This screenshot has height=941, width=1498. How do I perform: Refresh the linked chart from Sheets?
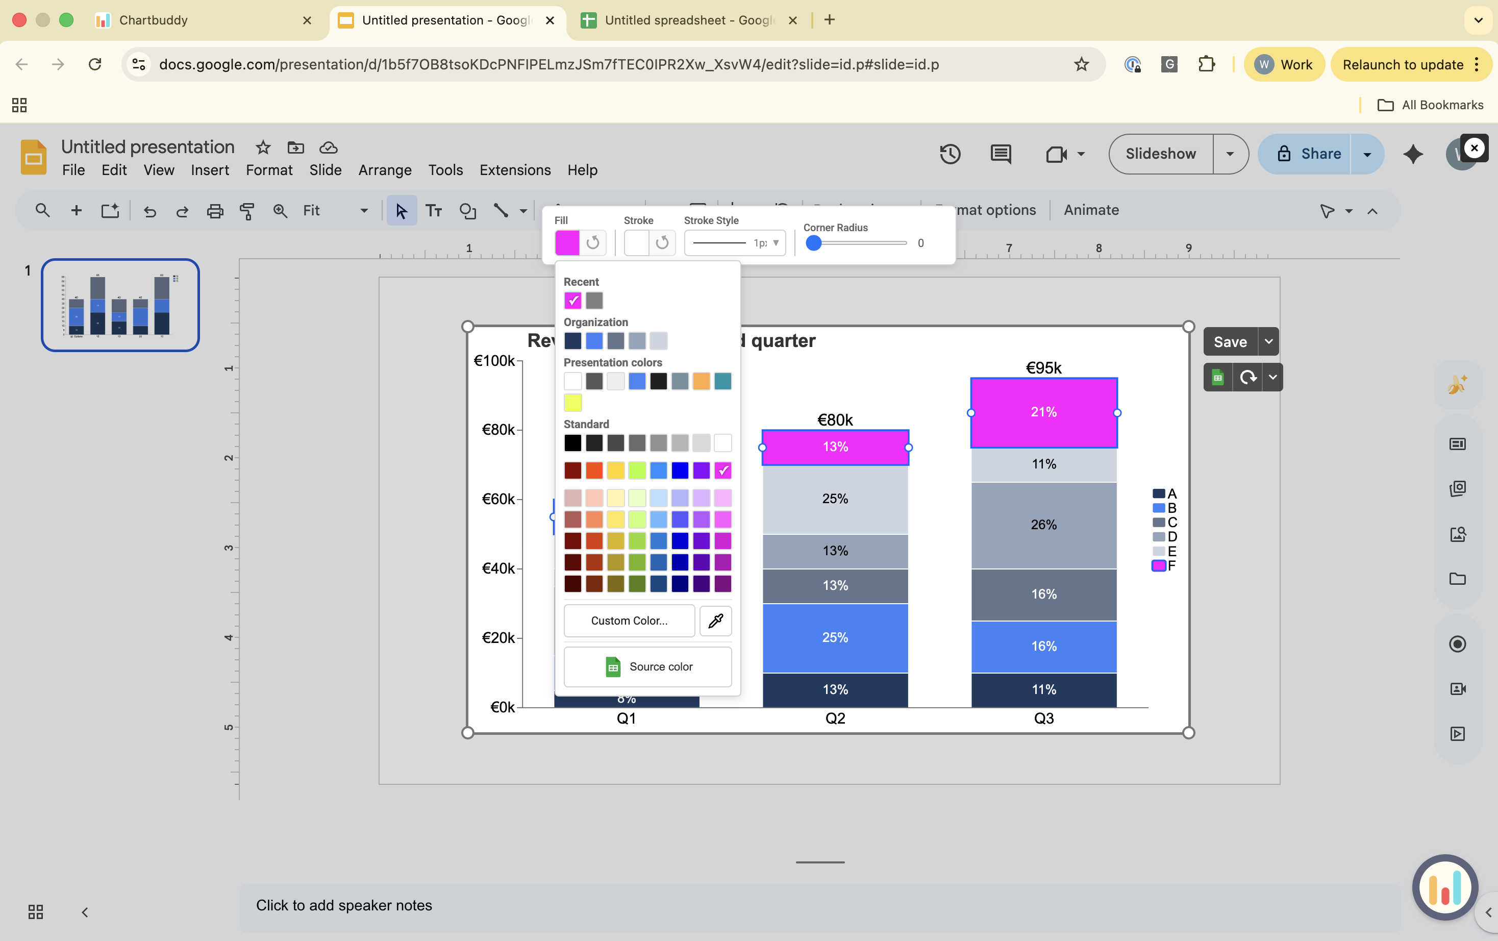click(x=1248, y=377)
